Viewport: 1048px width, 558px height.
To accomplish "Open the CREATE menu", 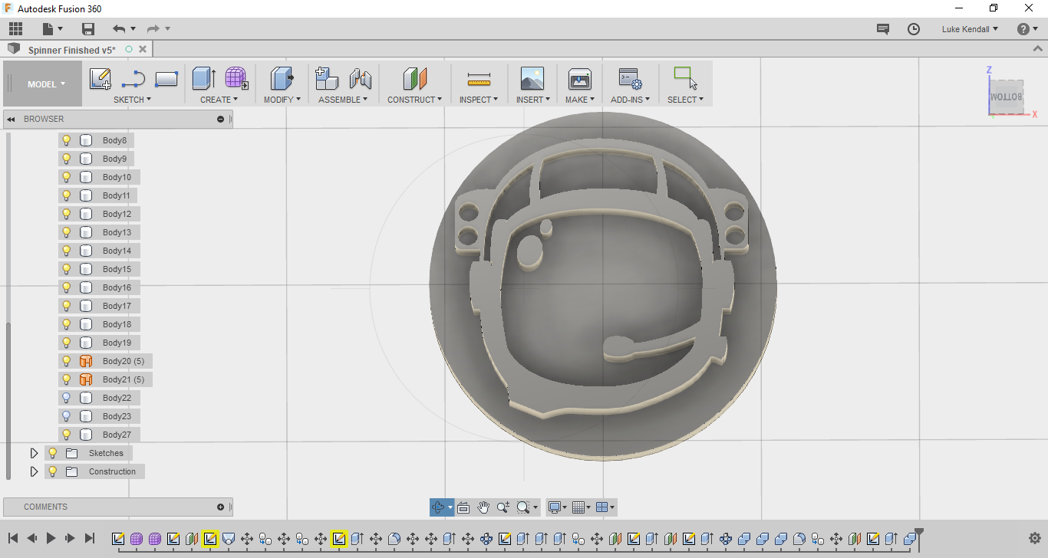I will pos(219,100).
